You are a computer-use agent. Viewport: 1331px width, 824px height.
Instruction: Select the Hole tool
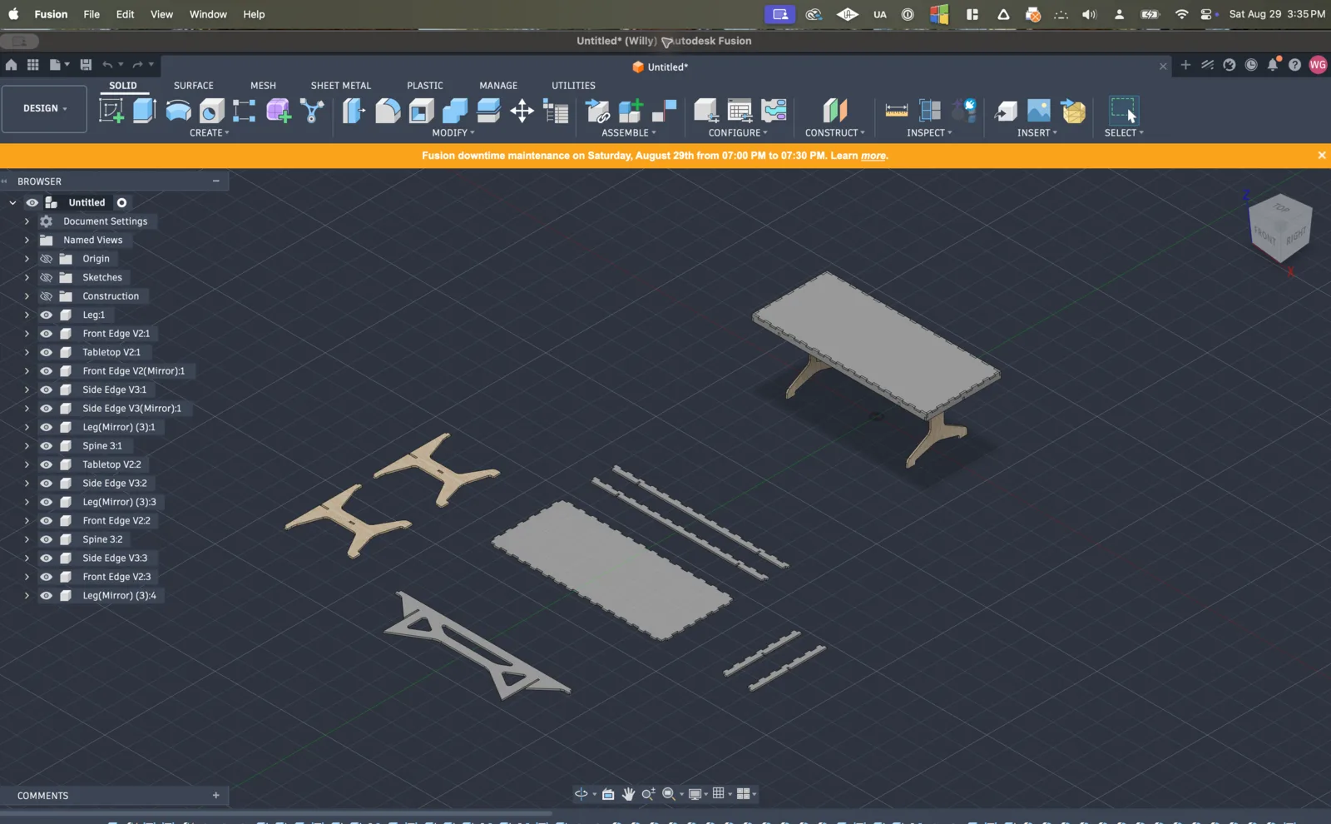[211, 111]
